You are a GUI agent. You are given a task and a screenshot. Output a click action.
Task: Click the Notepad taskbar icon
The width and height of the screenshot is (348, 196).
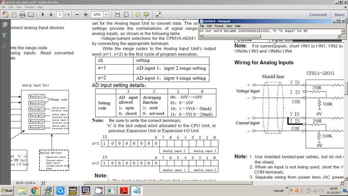tap(136, 191)
